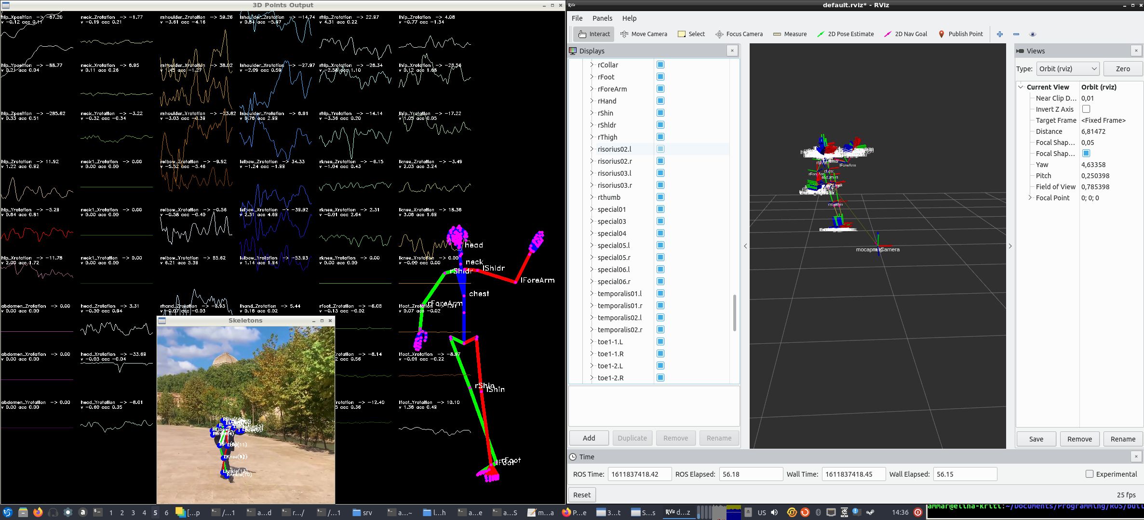Launch Firefox from the taskbar
The width and height of the screenshot is (1144, 520).
(x=38, y=512)
